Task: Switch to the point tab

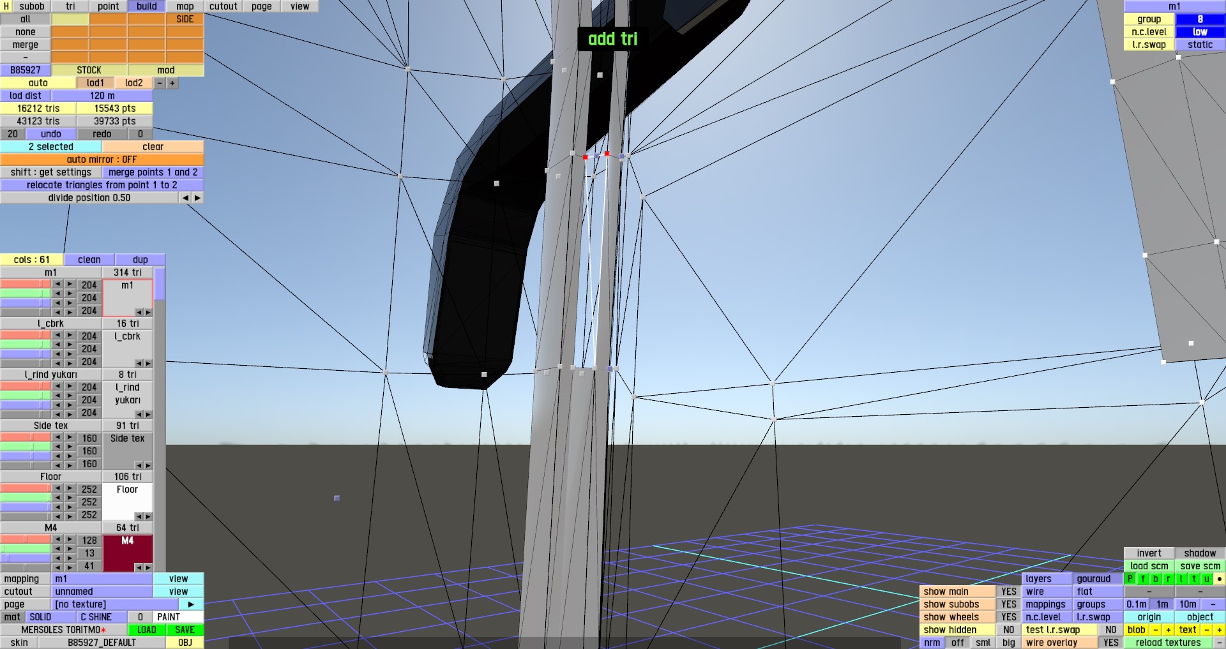Action: (109, 6)
